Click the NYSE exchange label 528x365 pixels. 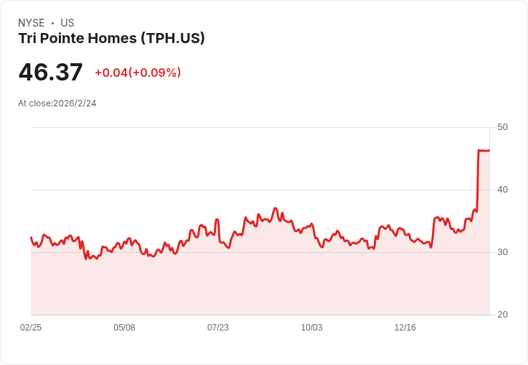32,23
